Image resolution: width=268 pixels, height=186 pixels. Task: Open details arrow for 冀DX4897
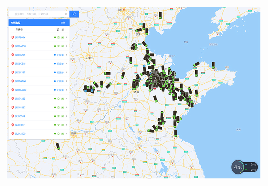pos(66,107)
